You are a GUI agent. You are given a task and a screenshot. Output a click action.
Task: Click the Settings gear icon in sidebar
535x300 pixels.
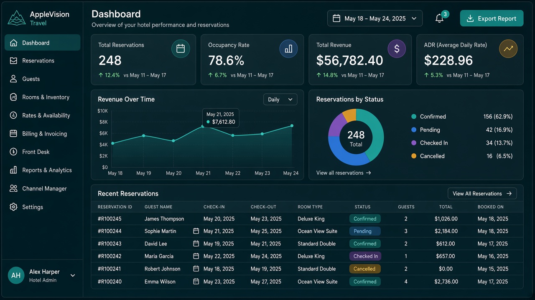tap(13, 207)
